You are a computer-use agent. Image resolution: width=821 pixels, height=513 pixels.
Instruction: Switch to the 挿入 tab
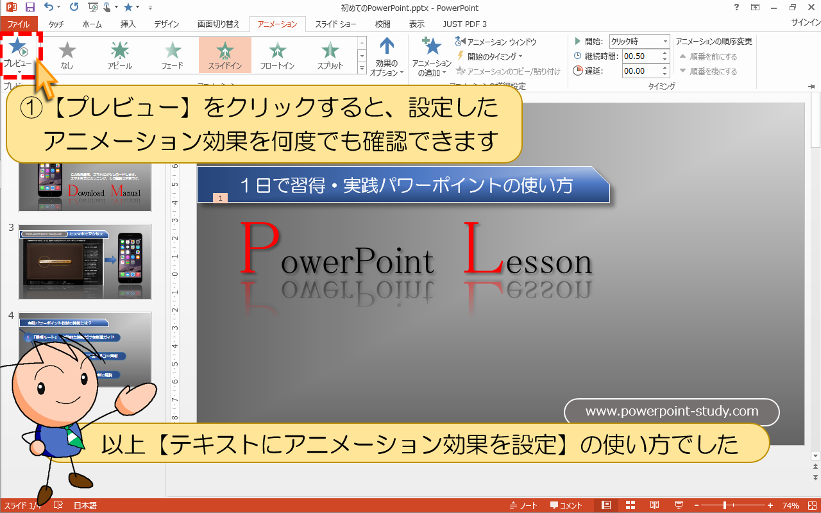pos(128,24)
